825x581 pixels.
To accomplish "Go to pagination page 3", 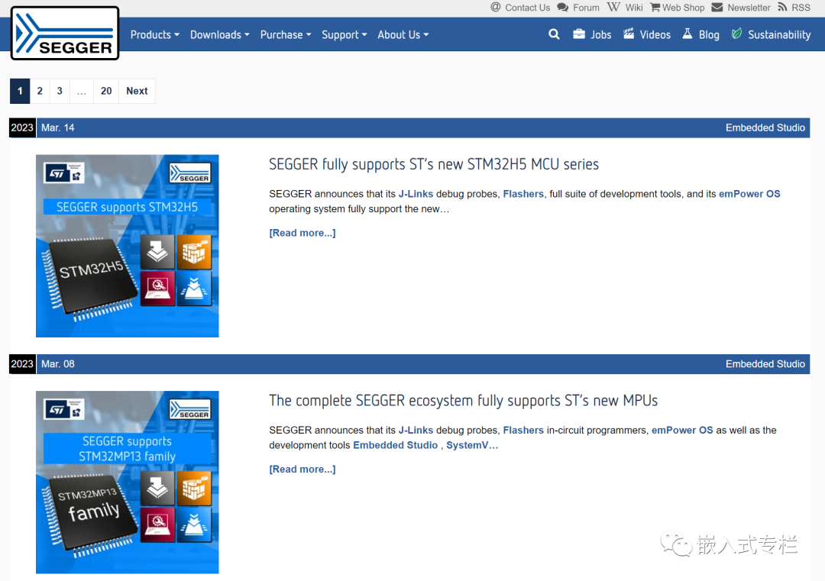I will (60, 91).
